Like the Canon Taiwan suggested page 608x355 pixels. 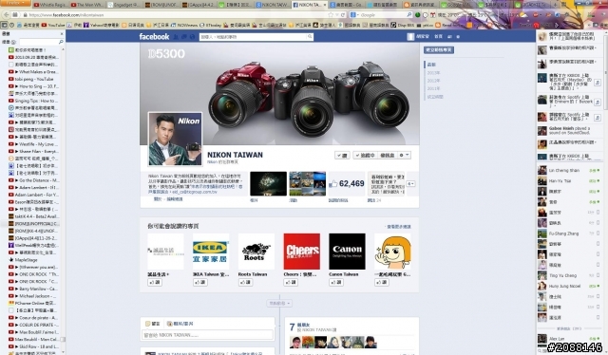(336, 283)
